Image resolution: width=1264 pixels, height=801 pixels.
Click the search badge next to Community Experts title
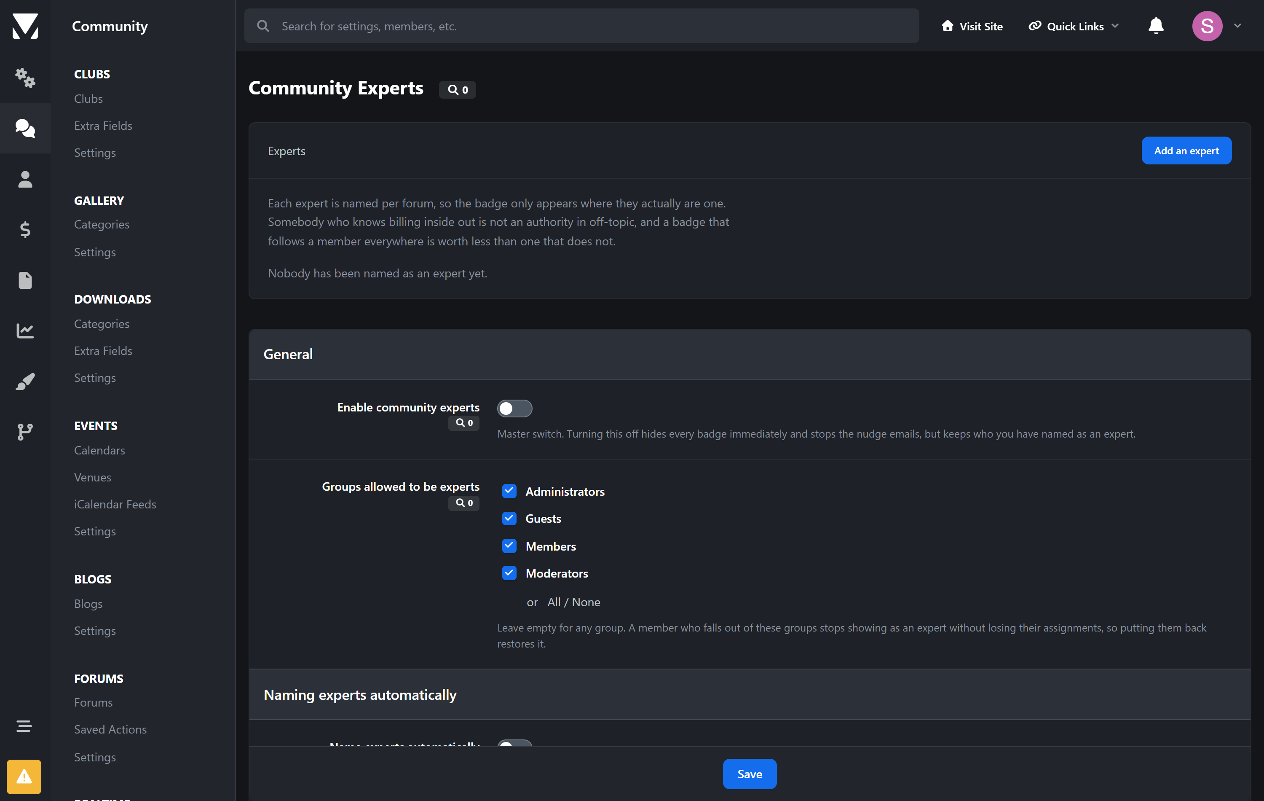pos(457,90)
